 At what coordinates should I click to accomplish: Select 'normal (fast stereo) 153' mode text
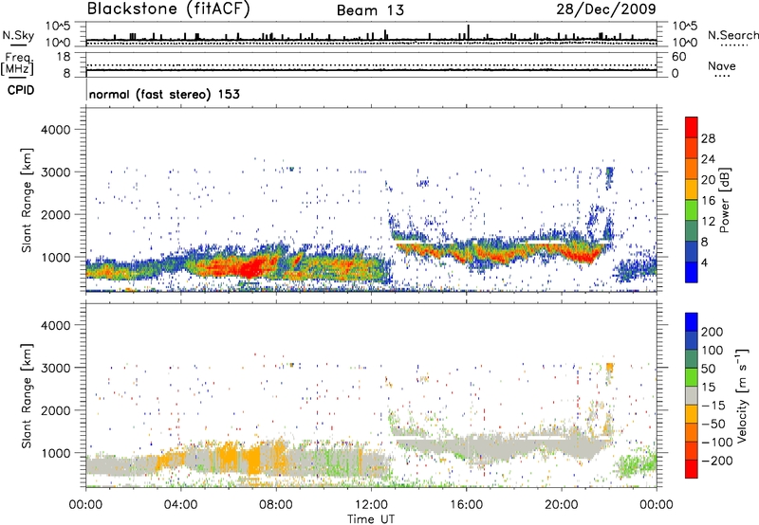164,94
